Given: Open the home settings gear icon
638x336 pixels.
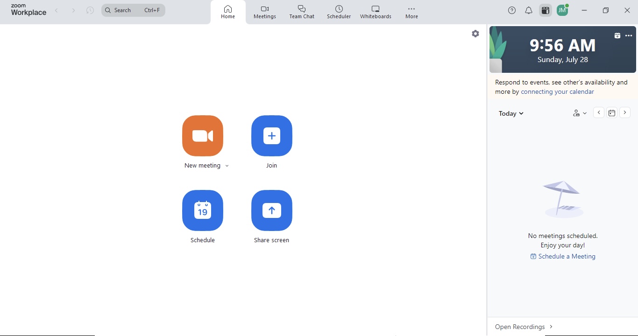Looking at the screenshot, I should coord(475,34).
